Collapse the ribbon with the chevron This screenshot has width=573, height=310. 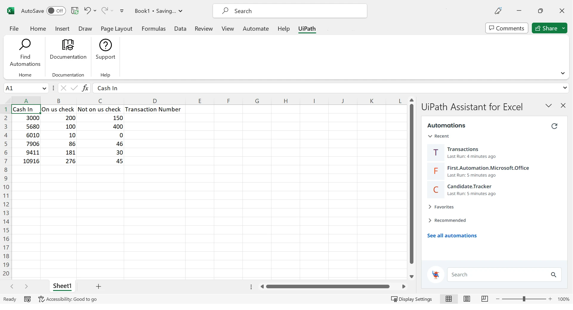coord(563,73)
